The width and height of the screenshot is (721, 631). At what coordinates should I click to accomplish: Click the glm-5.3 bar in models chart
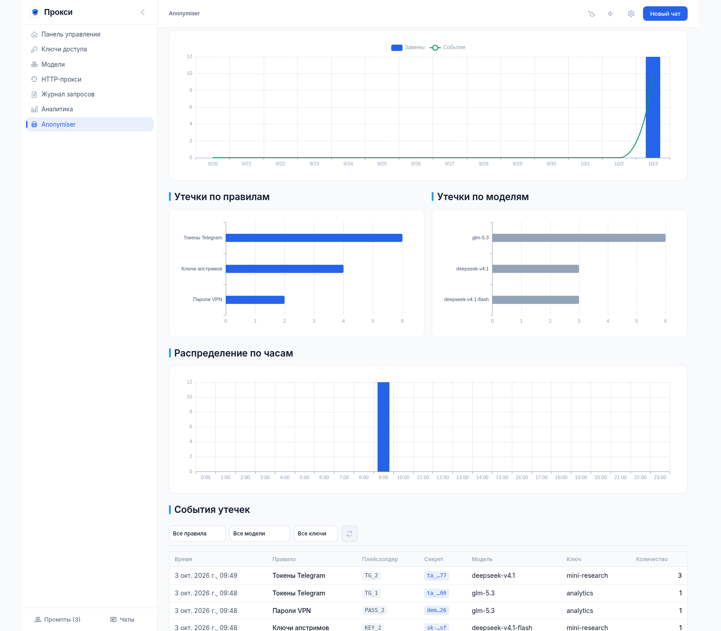tap(579, 238)
